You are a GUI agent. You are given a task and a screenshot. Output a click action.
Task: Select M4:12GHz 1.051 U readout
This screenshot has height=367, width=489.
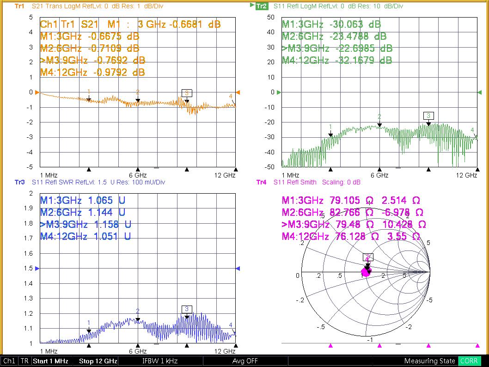click(86, 236)
